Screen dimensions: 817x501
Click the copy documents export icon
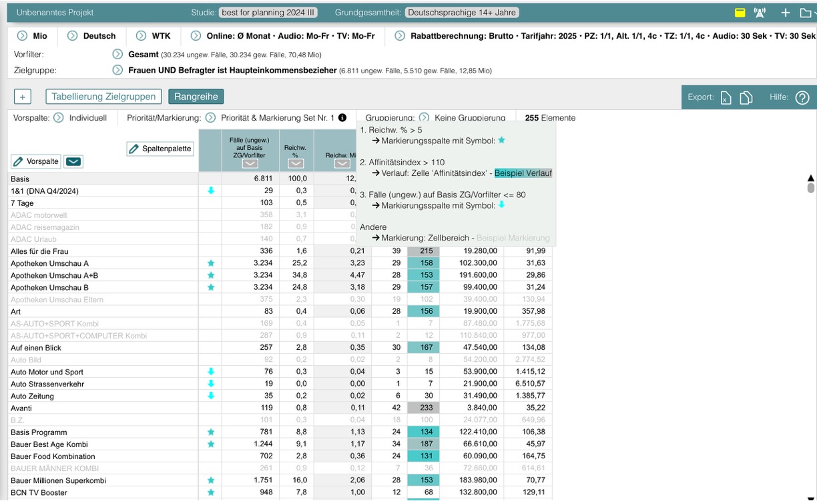746,98
